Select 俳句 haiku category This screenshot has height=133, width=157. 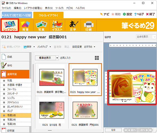point(15,65)
